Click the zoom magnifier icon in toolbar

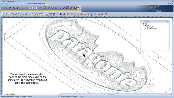(30, 14)
